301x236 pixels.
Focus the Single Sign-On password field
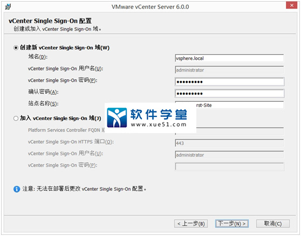(x=230, y=82)
